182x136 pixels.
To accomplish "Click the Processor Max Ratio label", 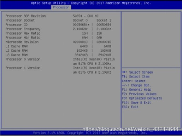I will point(23,33).
